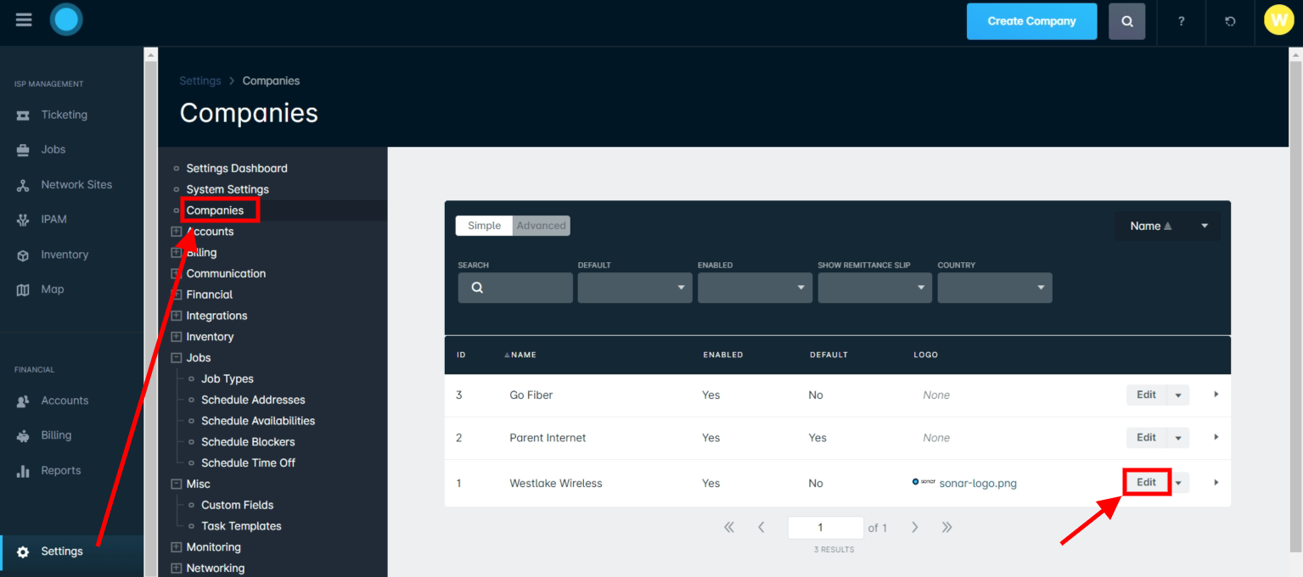Screen dimensions: 1303x577
Task: Open the sonar-logo.png file link
Action: point(978,484)
